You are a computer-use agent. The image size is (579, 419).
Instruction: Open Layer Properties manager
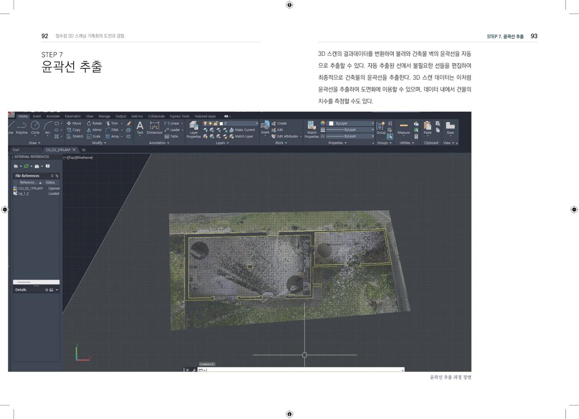[x=194, y=129]
